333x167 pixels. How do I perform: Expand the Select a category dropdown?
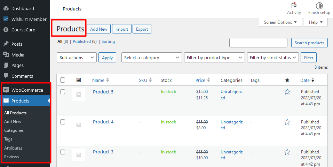(x=151, y=58)
